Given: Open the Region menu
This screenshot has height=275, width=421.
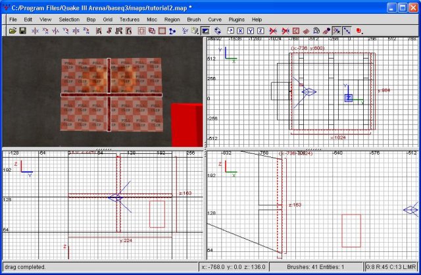Looking at the screenshot, I should (x=172, y=20).
